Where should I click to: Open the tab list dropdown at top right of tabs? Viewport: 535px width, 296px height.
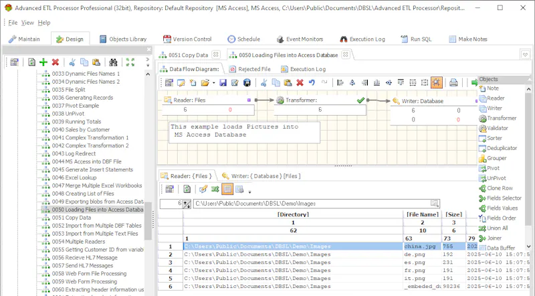coord(525,55)
